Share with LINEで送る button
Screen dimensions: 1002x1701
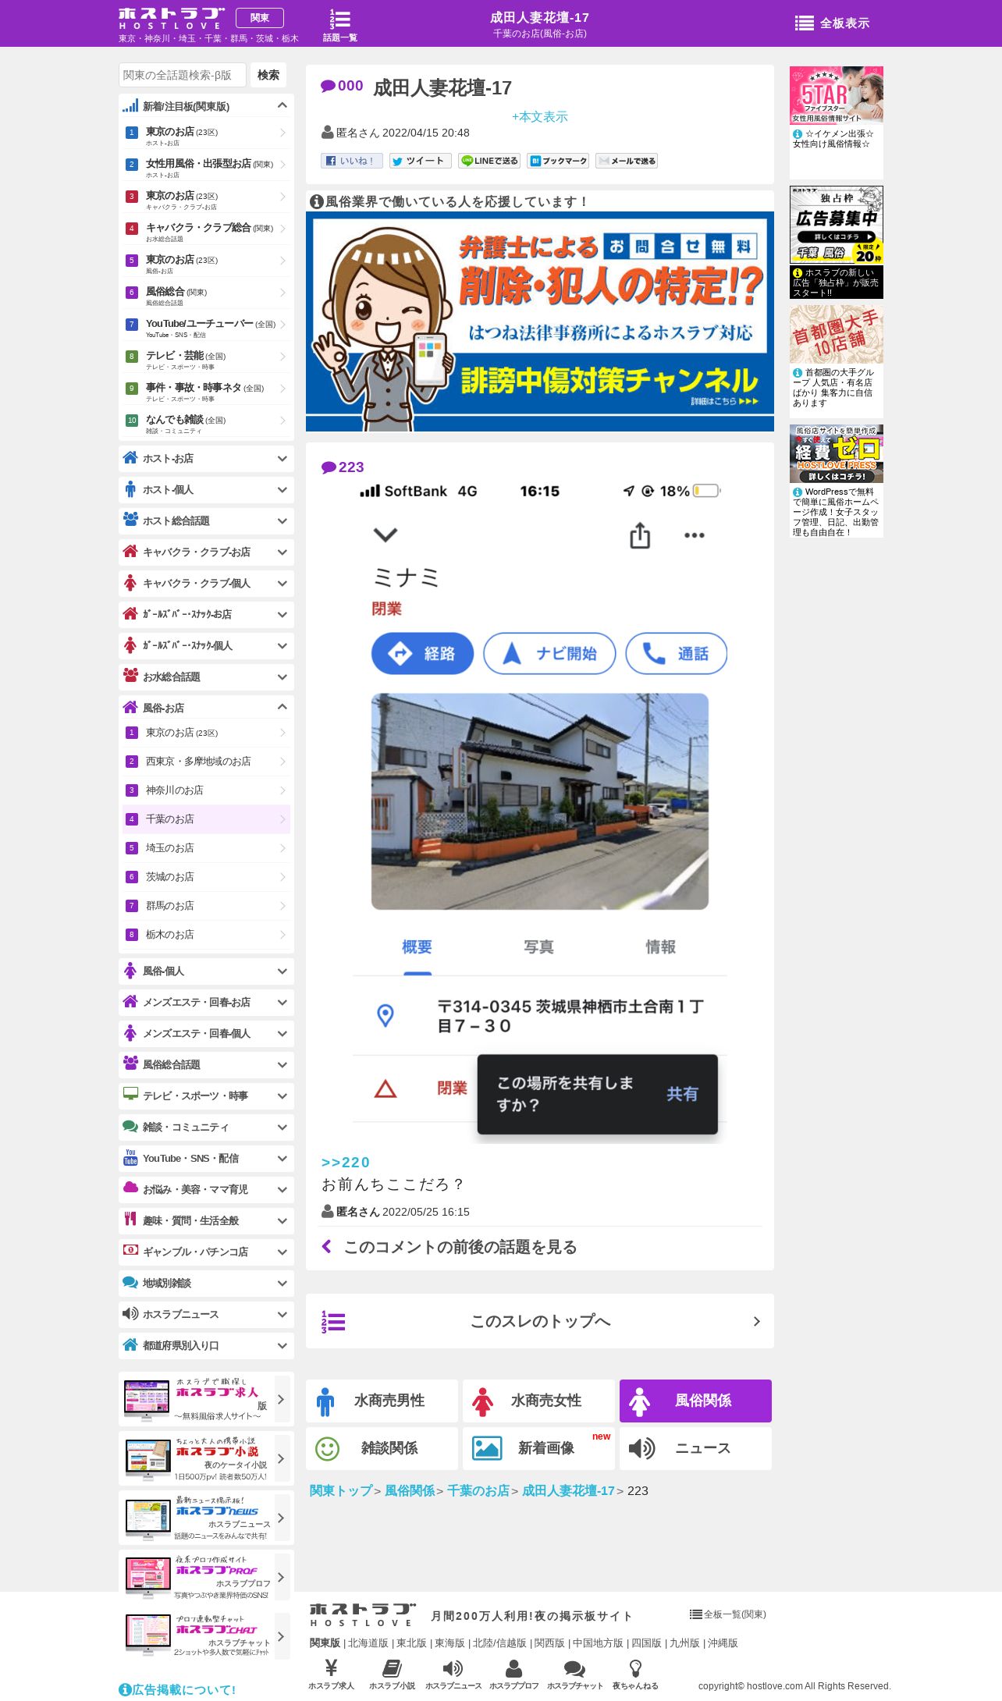489,161
